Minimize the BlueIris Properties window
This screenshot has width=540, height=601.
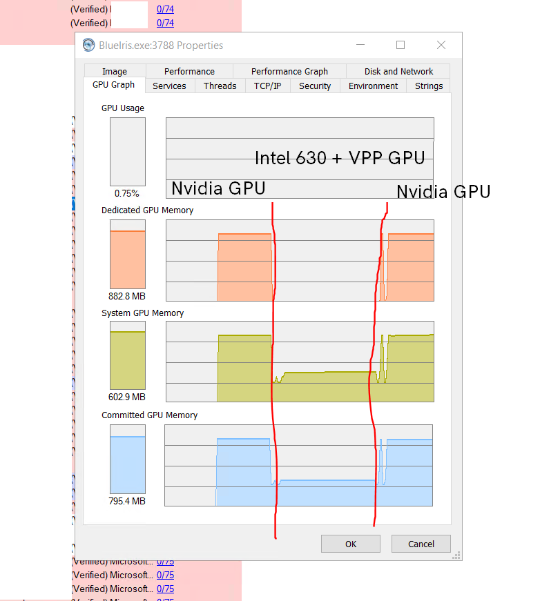pos(360,45)
